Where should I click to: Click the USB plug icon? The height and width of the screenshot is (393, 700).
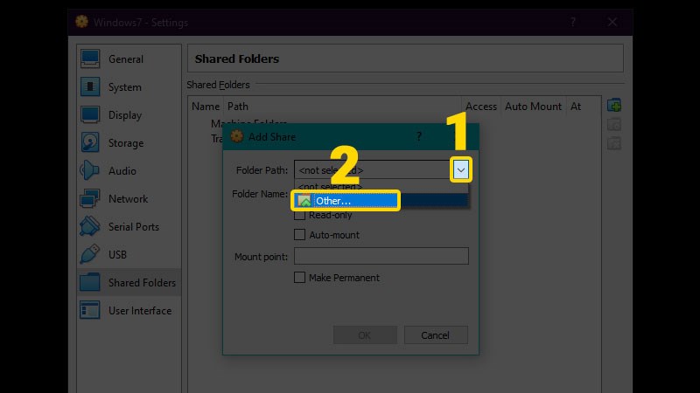(x=90, y=254)
